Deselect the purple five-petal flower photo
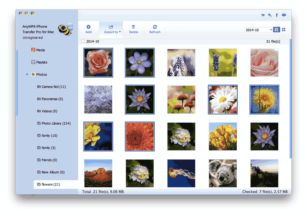The image size is (307, 216). pyautogui.click(x=140, y=63)
